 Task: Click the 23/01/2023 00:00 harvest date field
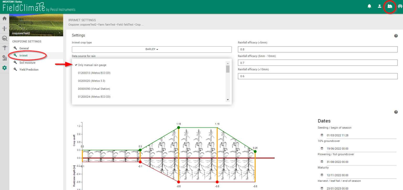361,188
